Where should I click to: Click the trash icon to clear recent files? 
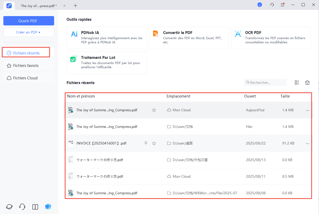tap(307, 82)
